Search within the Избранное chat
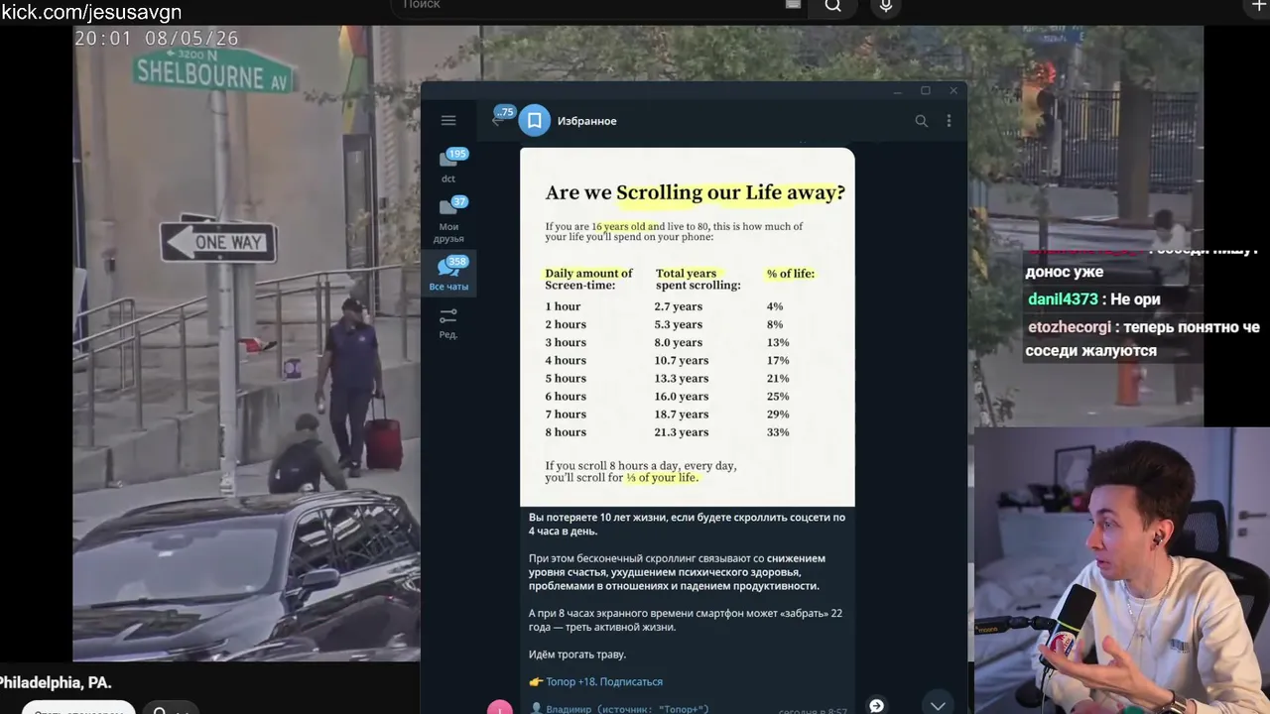This screenshot has height=714, width=1270. click(922, 121)
